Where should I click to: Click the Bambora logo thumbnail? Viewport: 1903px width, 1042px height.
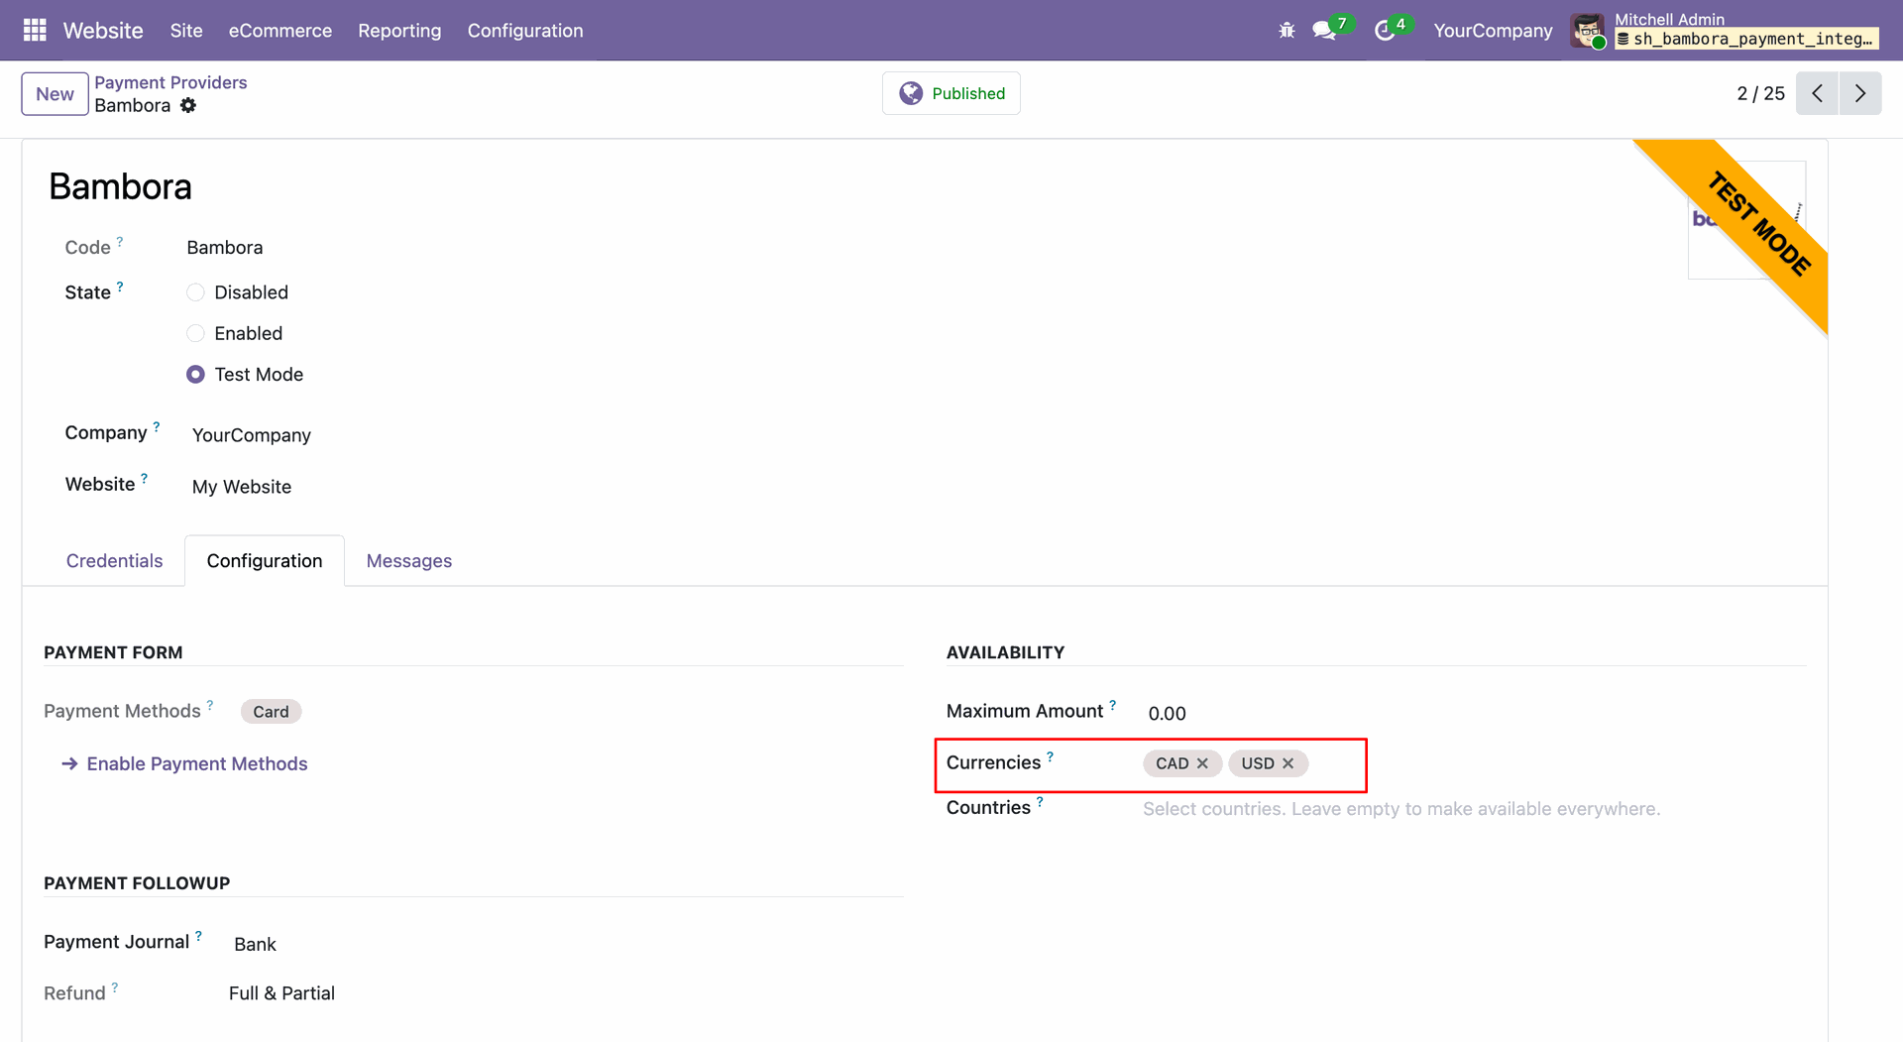click(x=1746, y=220)
